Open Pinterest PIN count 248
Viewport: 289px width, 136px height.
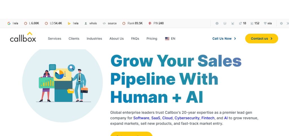[x=156, y=23]
